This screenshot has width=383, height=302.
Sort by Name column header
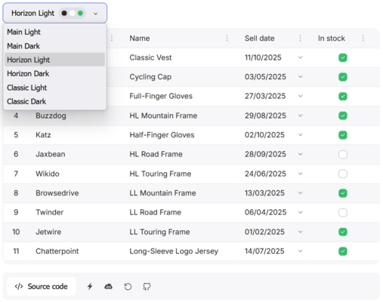point(140,39)
